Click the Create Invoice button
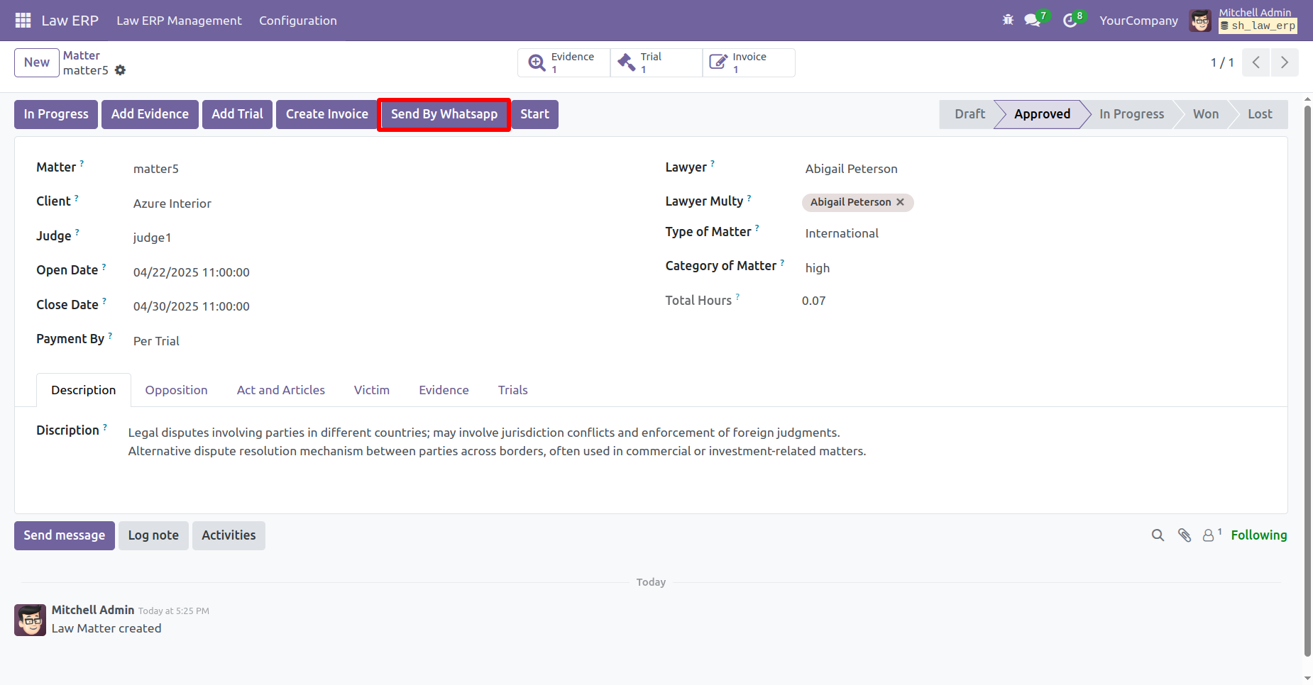The width and height of the screenshot is (1313, 685). [x=326, y=114]
